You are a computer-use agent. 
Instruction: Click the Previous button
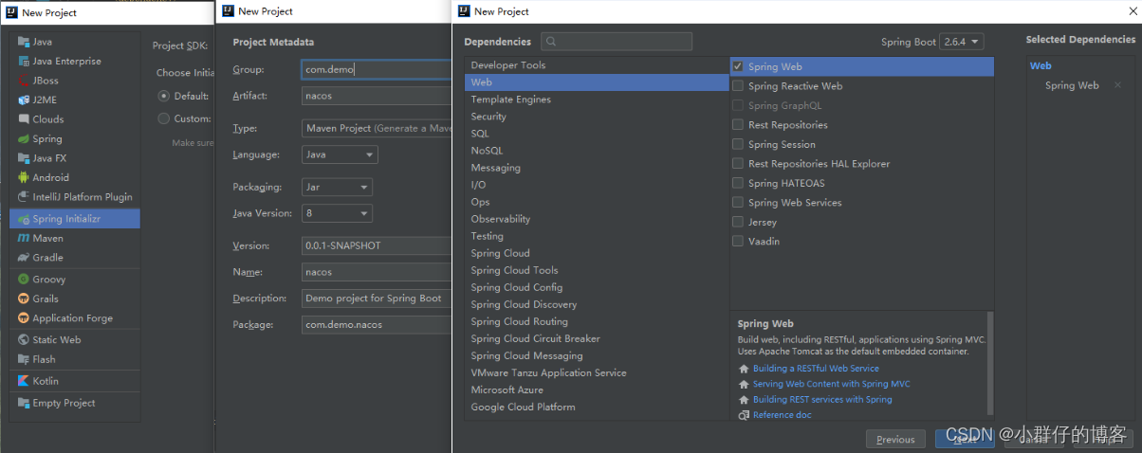click(895, 439)
